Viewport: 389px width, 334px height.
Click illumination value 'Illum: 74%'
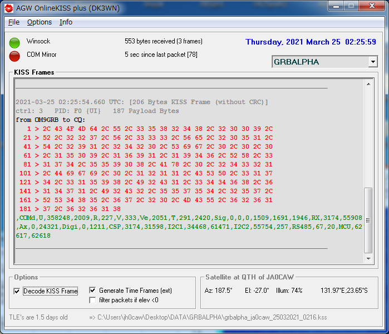coord(289,291)
